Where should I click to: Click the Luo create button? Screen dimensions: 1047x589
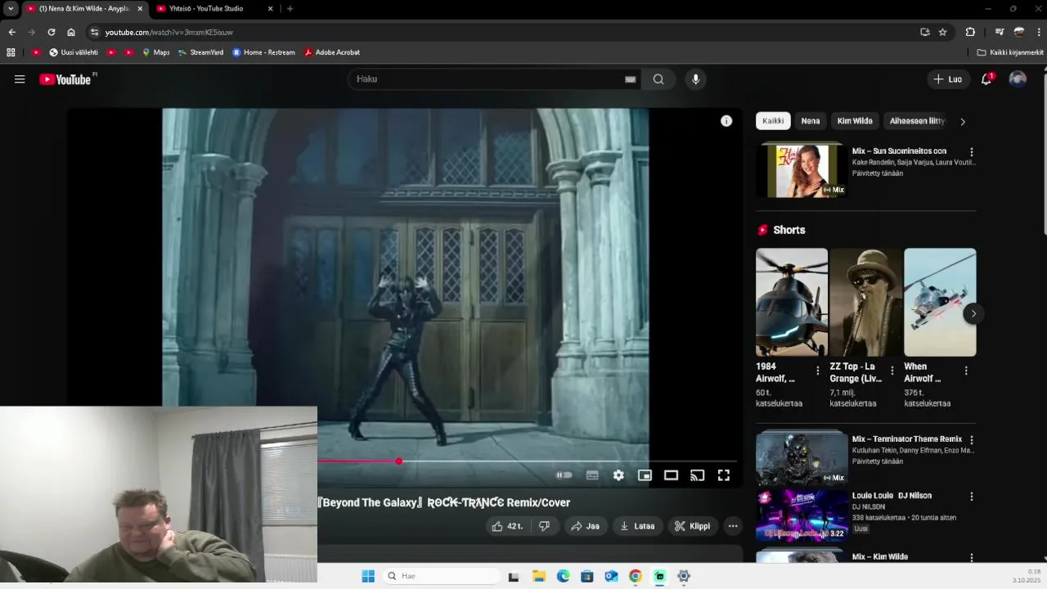click(949, 79)
